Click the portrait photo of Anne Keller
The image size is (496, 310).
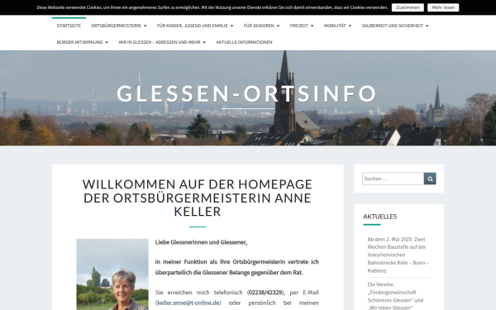[112, 274]
